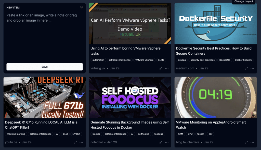Filter by the "NVIDIA" tag

pos(76,134)
